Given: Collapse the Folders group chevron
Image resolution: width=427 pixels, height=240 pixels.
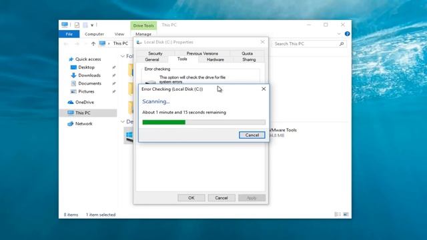Looking at the screenshot, I should point(123,56).
